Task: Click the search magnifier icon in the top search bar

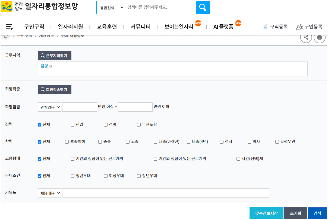Action: 203,8
